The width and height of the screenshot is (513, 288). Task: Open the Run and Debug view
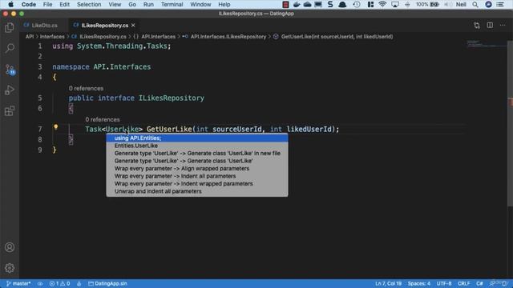click(x=10, y=90)
